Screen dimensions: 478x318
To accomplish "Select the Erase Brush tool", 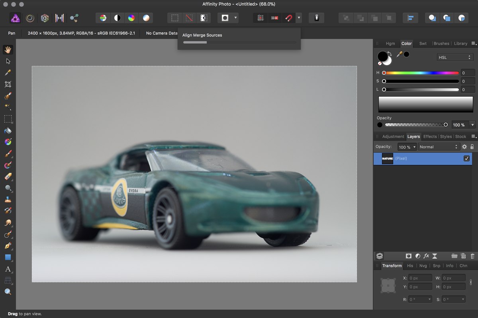I will pyautogui.click(x=8, y=176).
